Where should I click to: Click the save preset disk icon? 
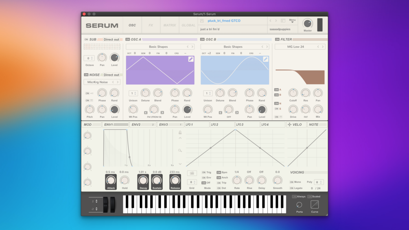click(x=202, y=21)
